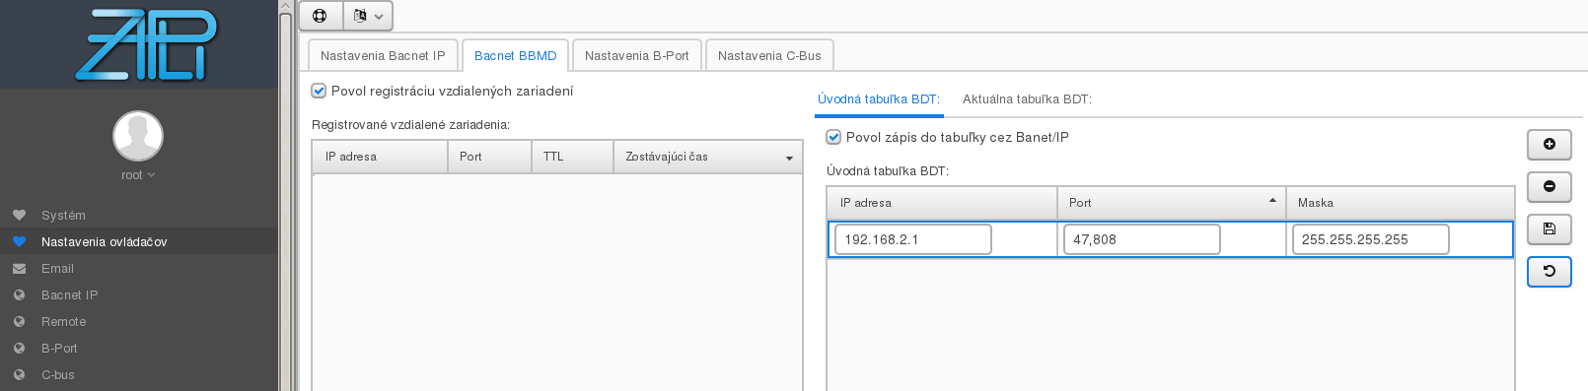Viewport: 1588px width, 391px height.
Task: Click the reload circular arrow icon button
Action: coord(1549,271)
